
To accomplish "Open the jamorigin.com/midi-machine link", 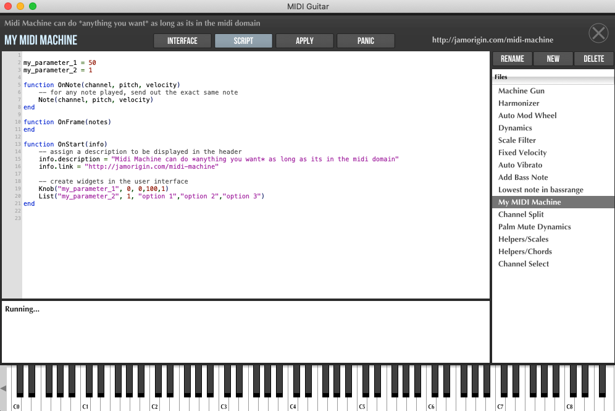I will (493, 40).
